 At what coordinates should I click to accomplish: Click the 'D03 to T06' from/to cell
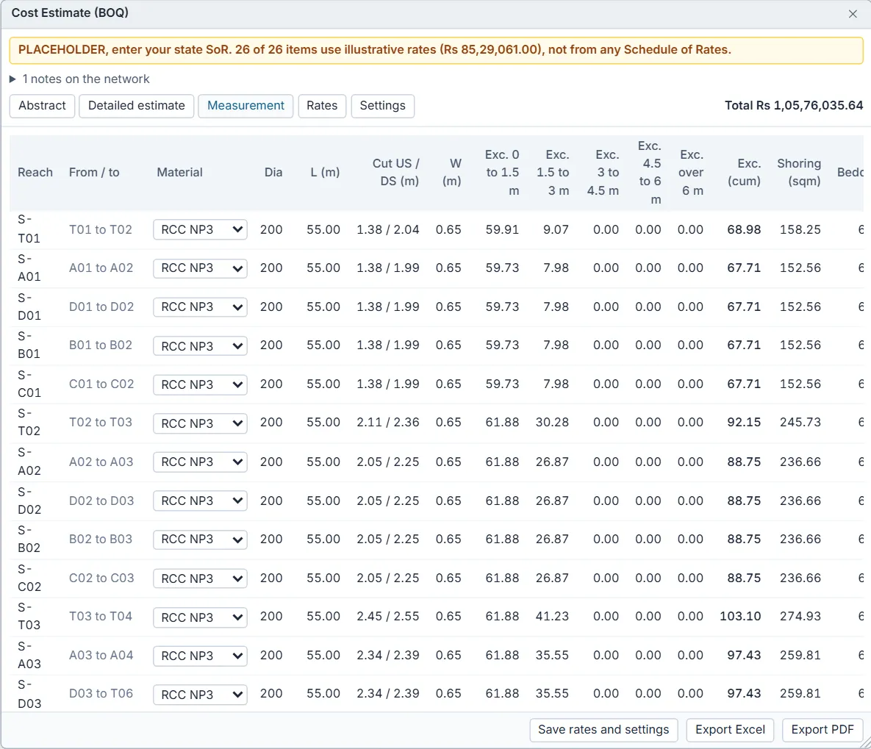pos(101,693)
